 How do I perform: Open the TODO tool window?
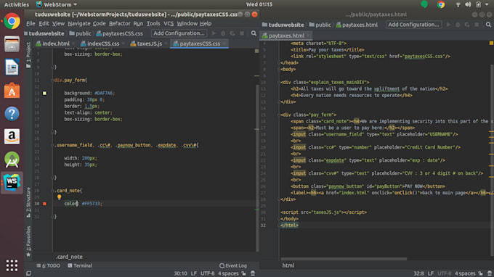(x=48, y=265)
